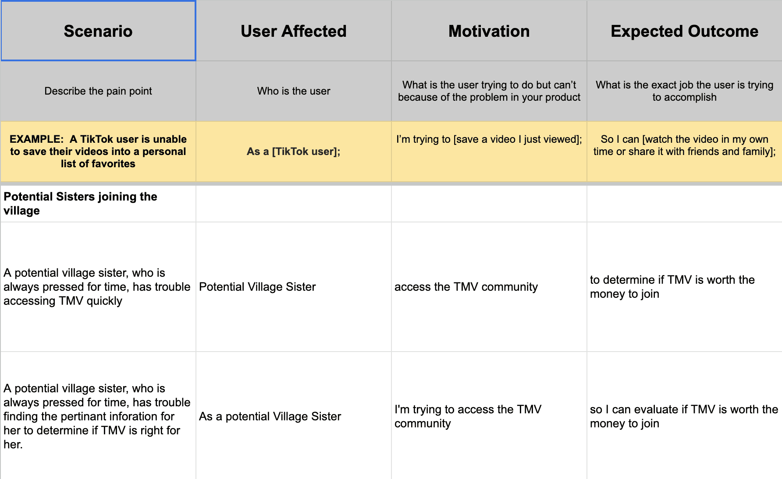Select the 'so I can evaluate if TMV' cell
The height and width of the screenshot is (479, 782).
pos(685,416)
